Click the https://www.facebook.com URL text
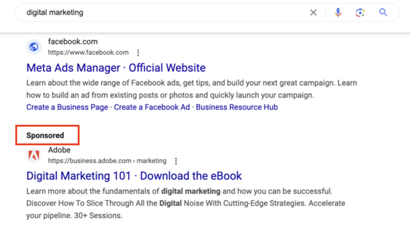 pos(88,52)
